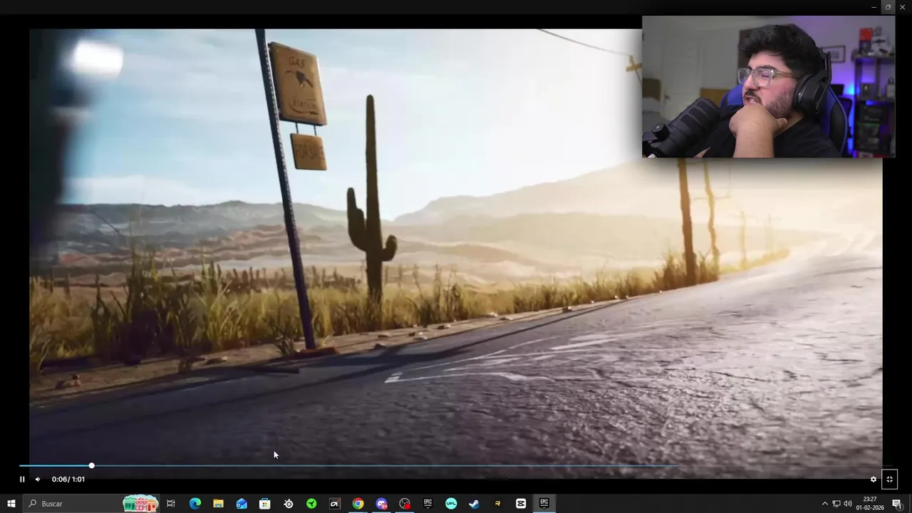Restore down the video window
Image resolution: width=912 pixels, height=513 pixels.
pyautogui.click(x=888, y=7)
